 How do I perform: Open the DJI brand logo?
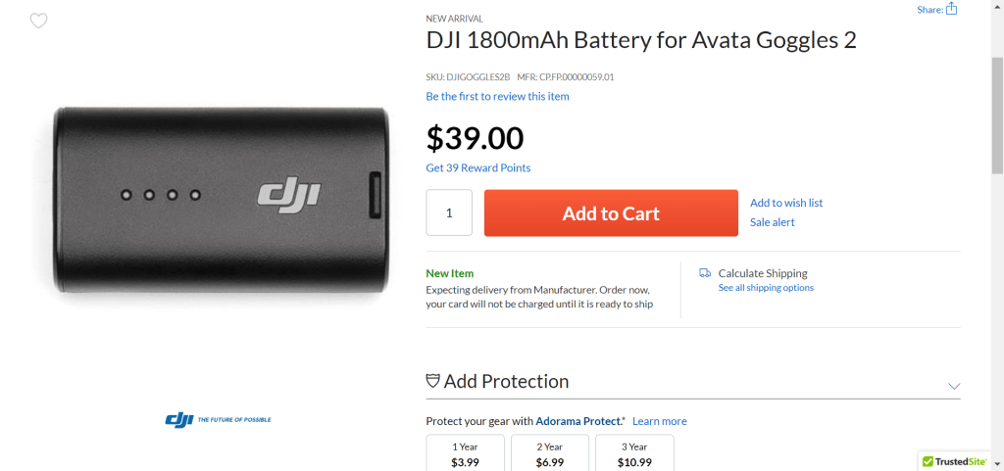point(218,419)
